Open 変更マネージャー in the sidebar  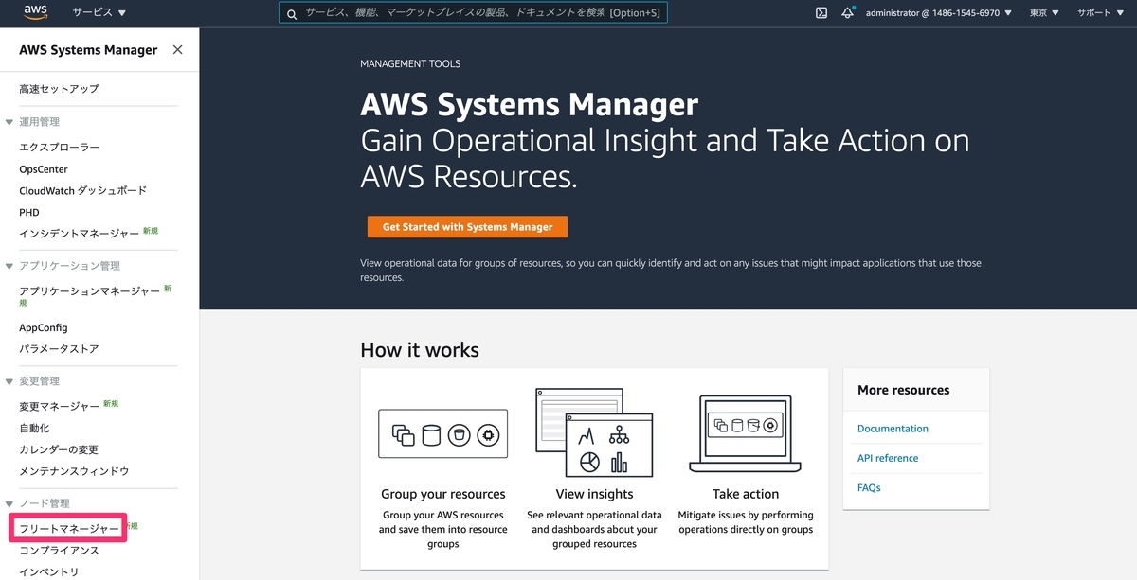[x=59, y=407]
